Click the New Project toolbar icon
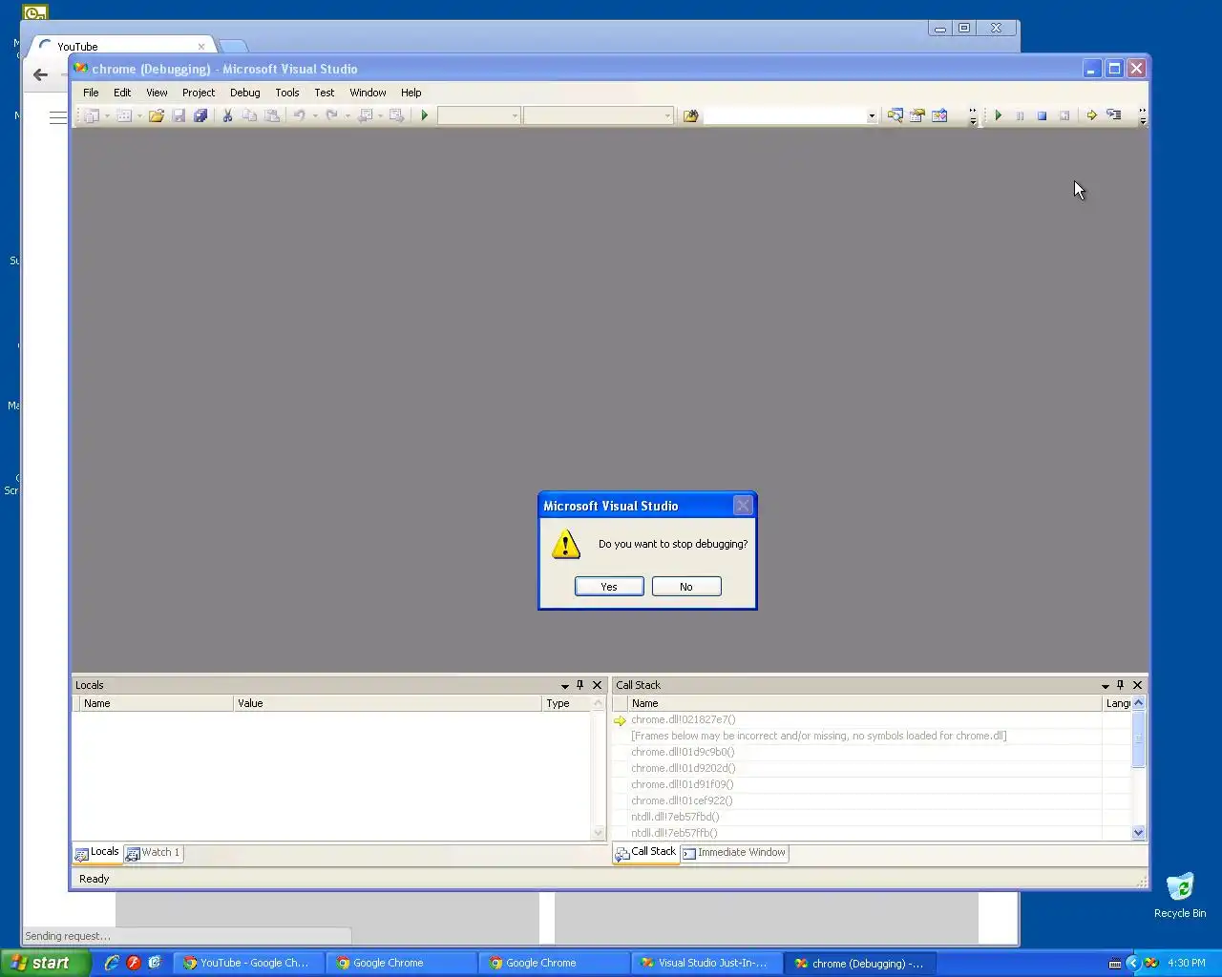Viewport: 1222px width, 977px height. click(x=93, y=115)
